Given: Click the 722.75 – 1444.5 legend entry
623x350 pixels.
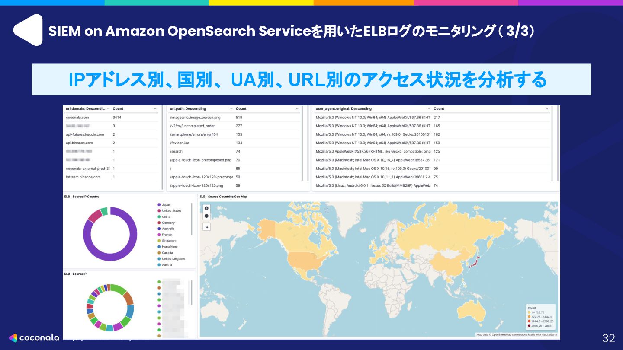Looking at the screenshot, I should click(540, 317).
